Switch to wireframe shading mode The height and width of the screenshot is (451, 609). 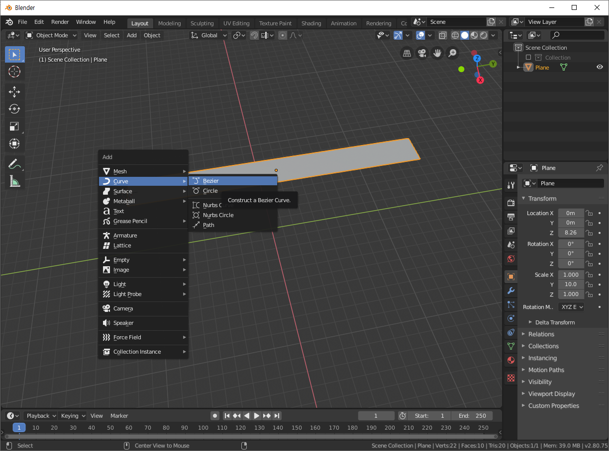(x=455, y=35)
